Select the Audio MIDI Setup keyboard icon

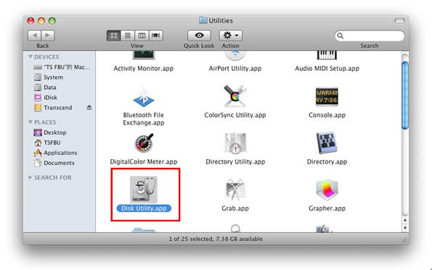tap(327, 55)
